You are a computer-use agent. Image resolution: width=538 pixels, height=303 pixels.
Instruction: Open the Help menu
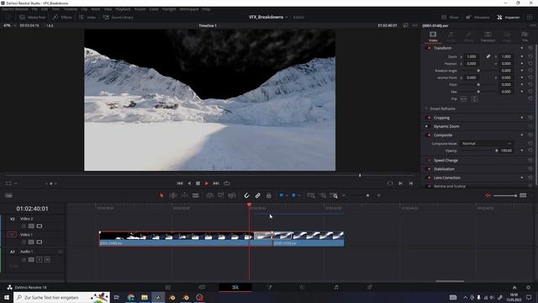point(206,9)
